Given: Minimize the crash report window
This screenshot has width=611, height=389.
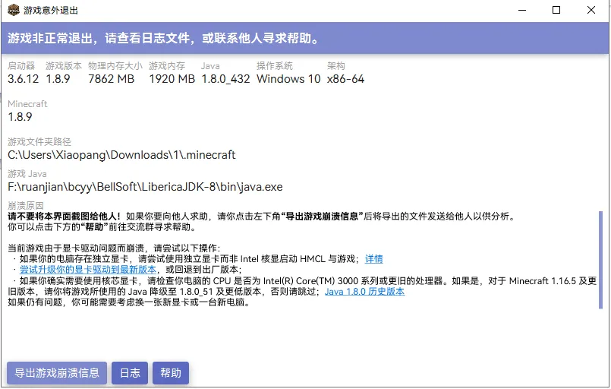Looking at the screenshot, I should point(521,11).
